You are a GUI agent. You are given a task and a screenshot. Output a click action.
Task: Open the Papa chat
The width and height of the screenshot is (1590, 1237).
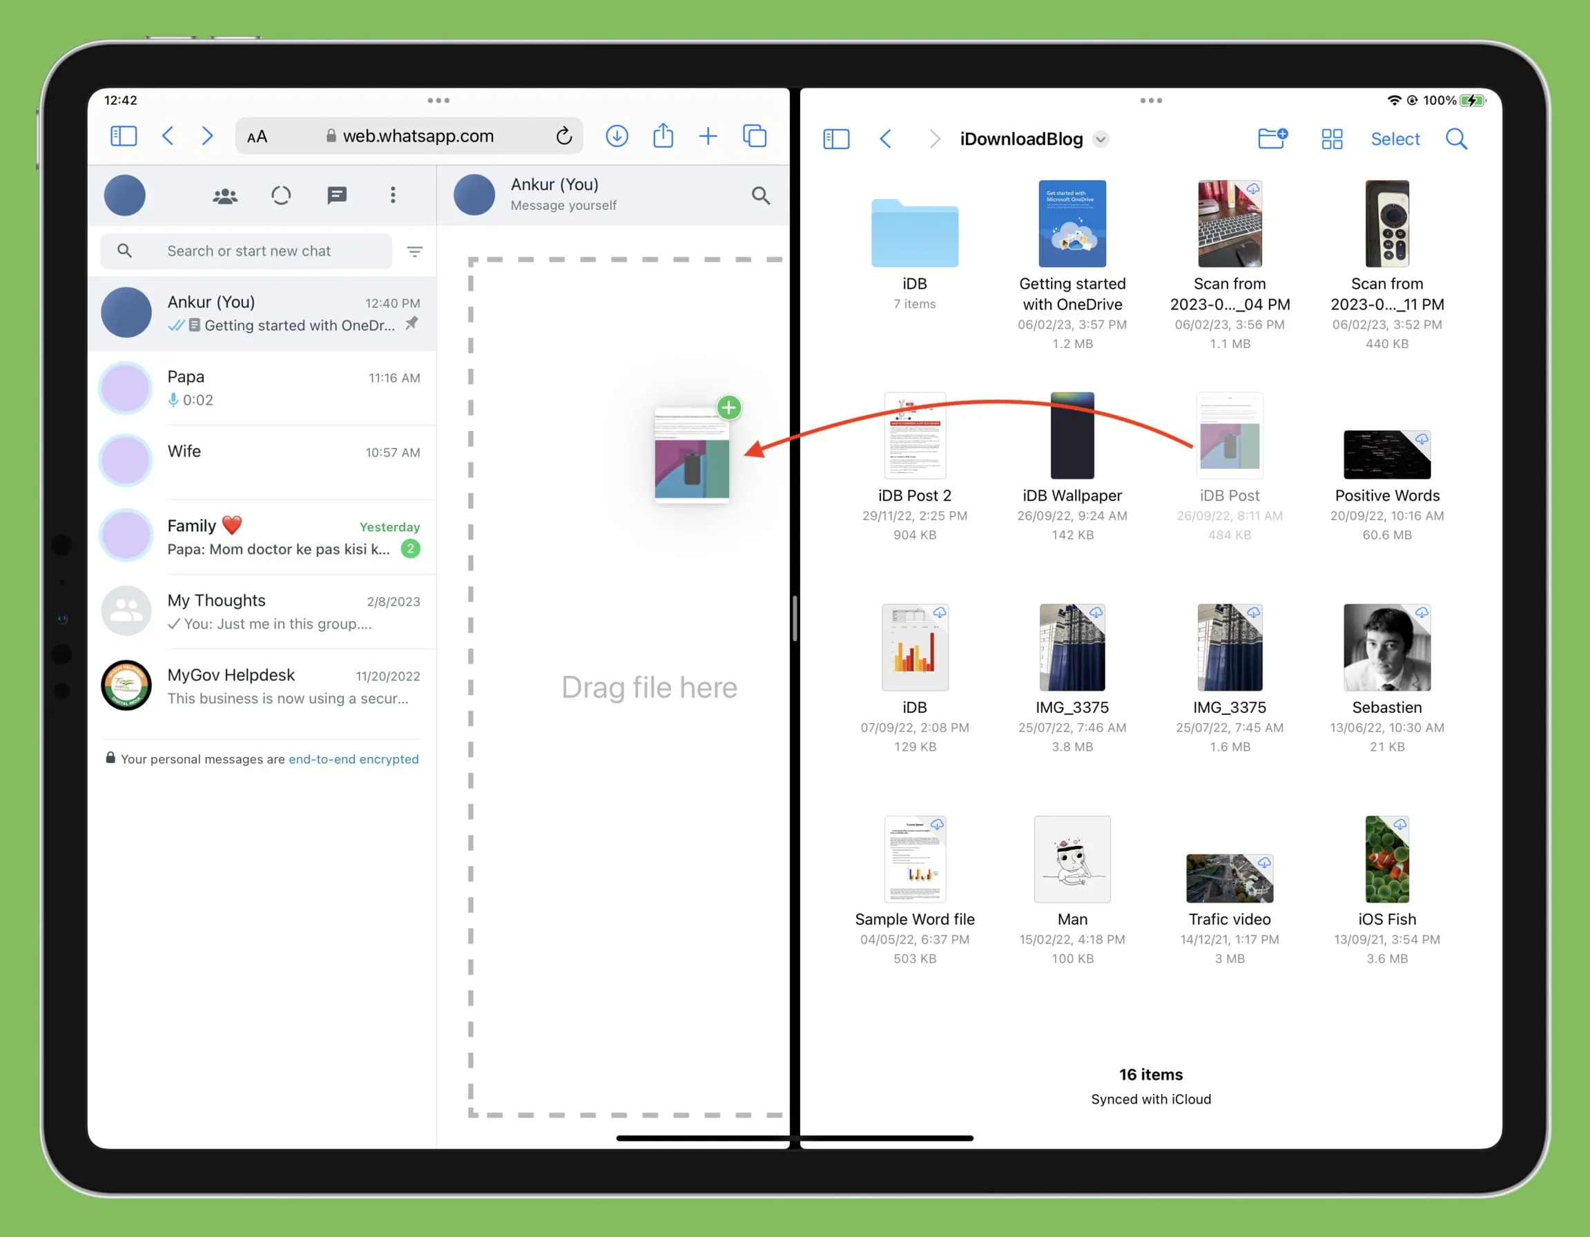(x=262, y=388)
